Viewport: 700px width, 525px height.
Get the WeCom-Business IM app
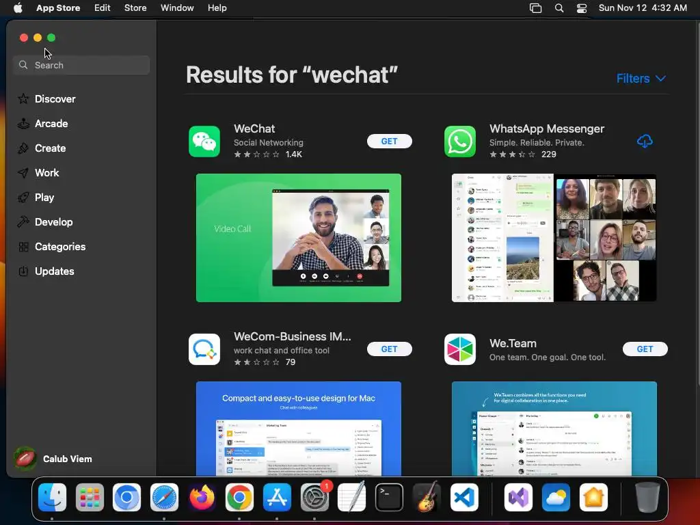click(x=389, y=349)
